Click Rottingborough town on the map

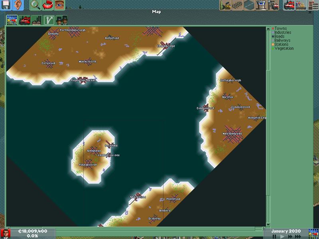pos(230,80)
